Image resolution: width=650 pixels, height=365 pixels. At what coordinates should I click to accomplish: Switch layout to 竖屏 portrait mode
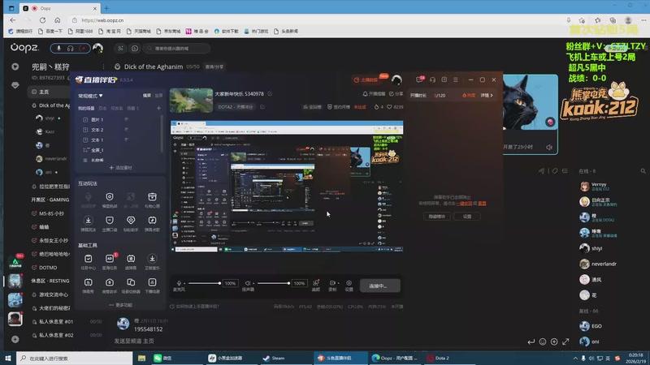[x=158, y=95]
